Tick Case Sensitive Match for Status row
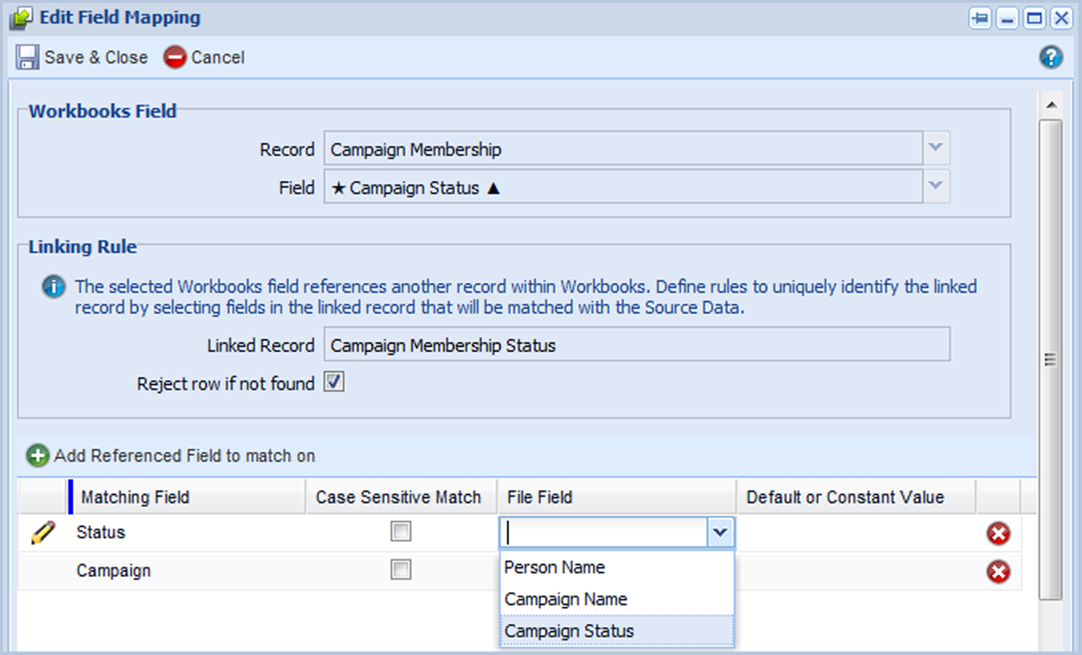 click(x=401, y=531)
